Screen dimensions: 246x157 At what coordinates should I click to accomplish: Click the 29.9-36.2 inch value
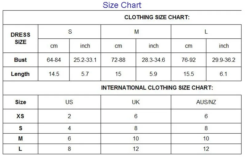224,60
